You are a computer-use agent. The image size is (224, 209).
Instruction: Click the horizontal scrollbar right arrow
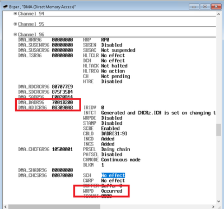213,207
